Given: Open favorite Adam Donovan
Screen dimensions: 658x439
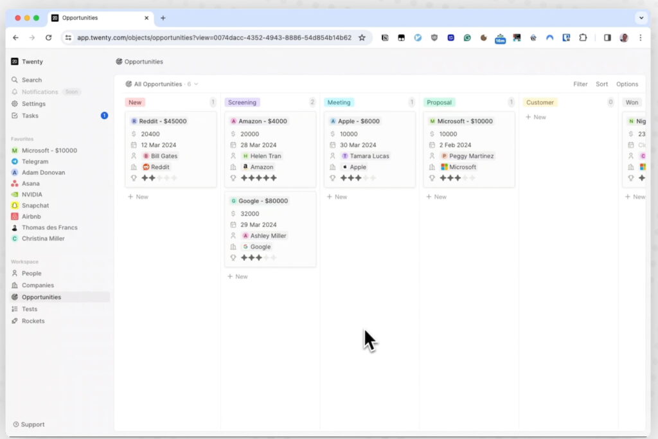Looking at the screenshot, I should click(38, 172).
